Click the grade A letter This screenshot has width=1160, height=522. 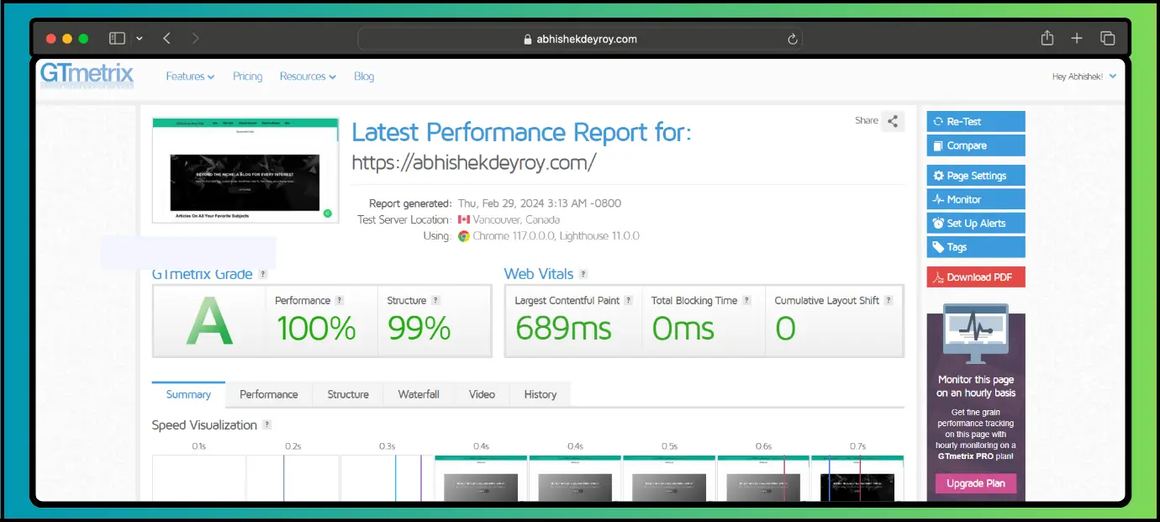209,322
